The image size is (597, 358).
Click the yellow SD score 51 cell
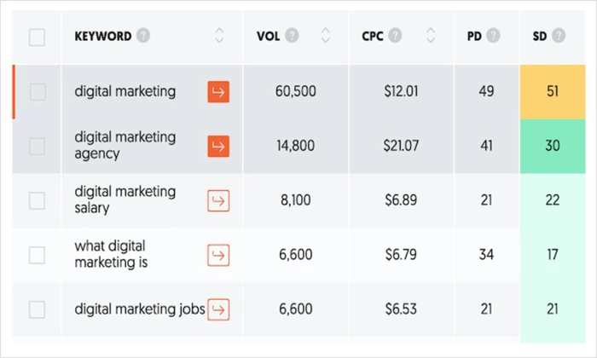552,92
